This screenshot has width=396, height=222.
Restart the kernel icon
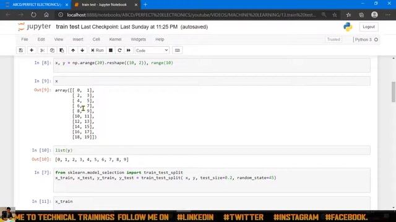coord(119,51)
